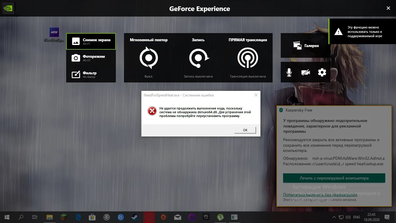Click OK in the system error dialog

(x=245, y=130)
